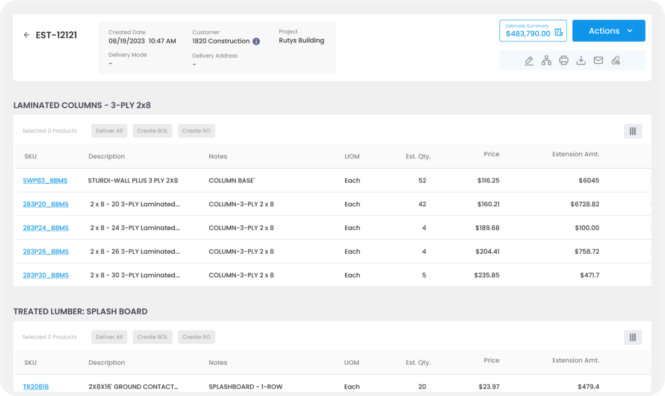Click the edit pencil icon
The height and width of the screenshot is (396, 665).
529,60
